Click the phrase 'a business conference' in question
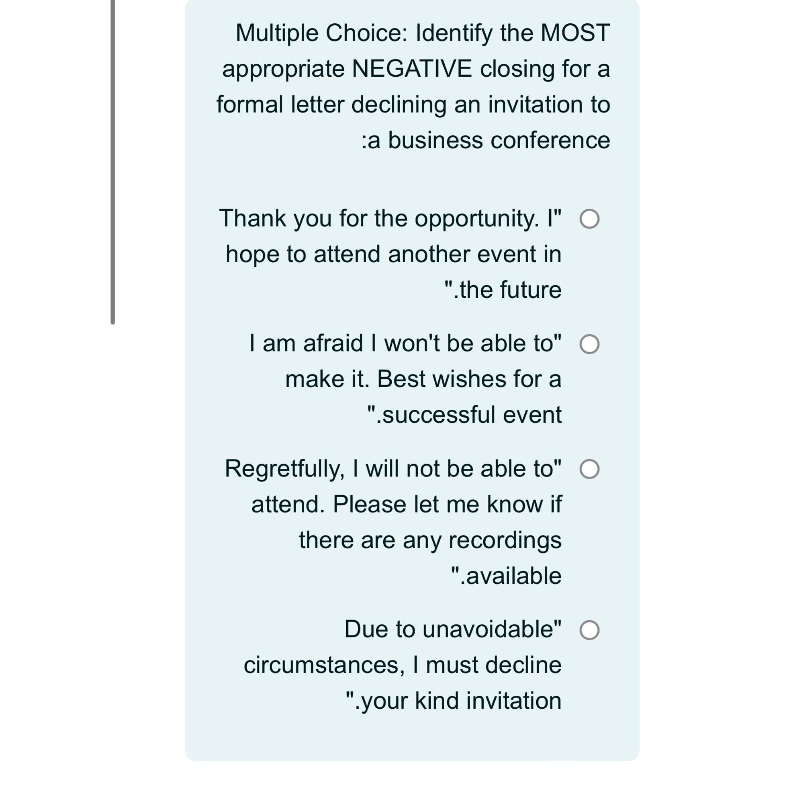 click(486, 140)
